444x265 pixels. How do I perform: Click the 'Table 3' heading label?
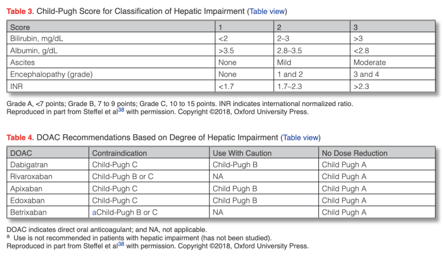20,11
